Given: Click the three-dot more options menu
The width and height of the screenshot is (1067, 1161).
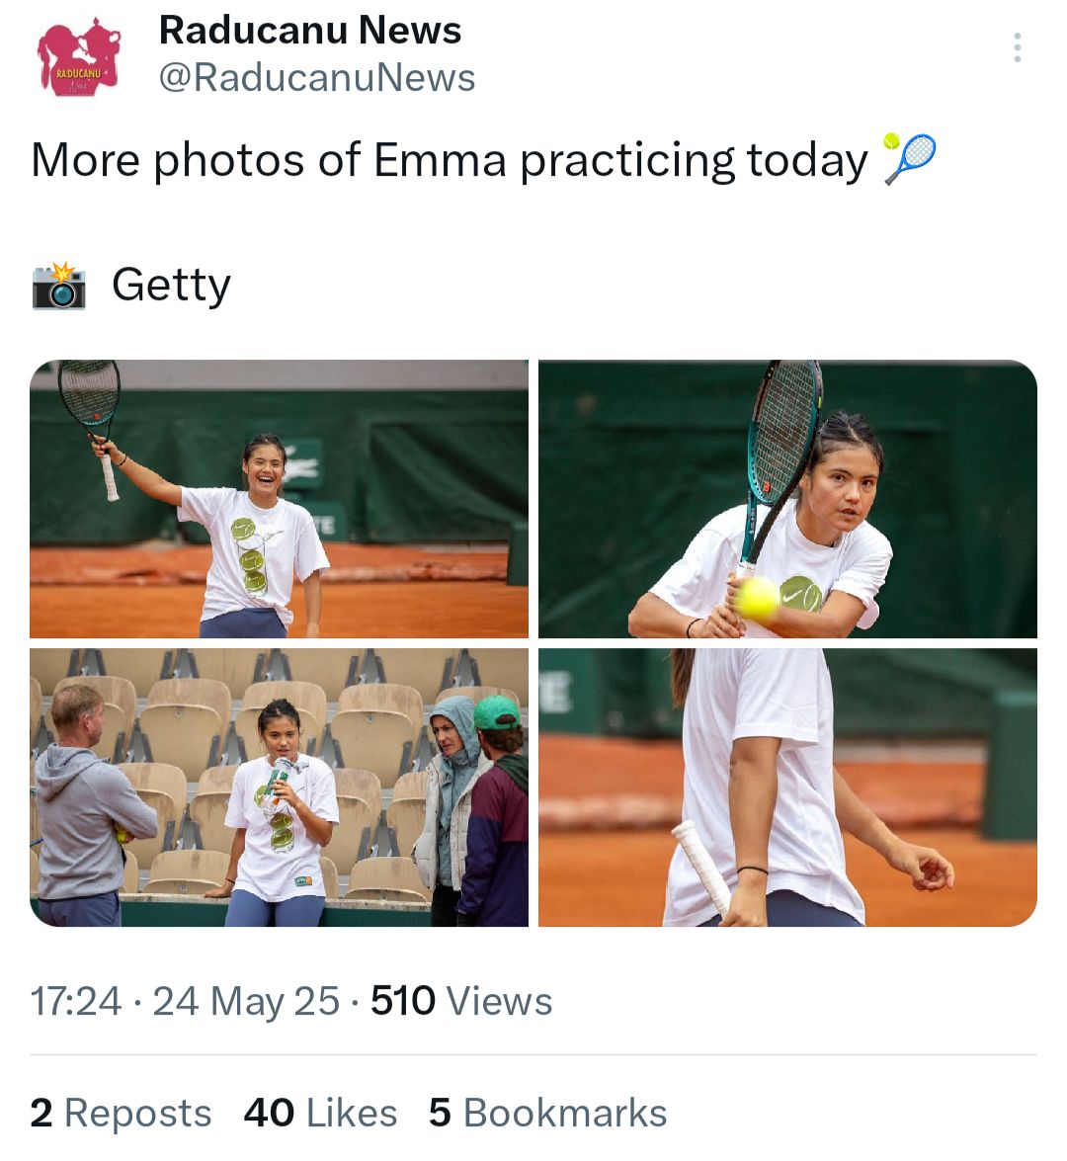Looking at the screenshot, I should [x=1016, y=47].
